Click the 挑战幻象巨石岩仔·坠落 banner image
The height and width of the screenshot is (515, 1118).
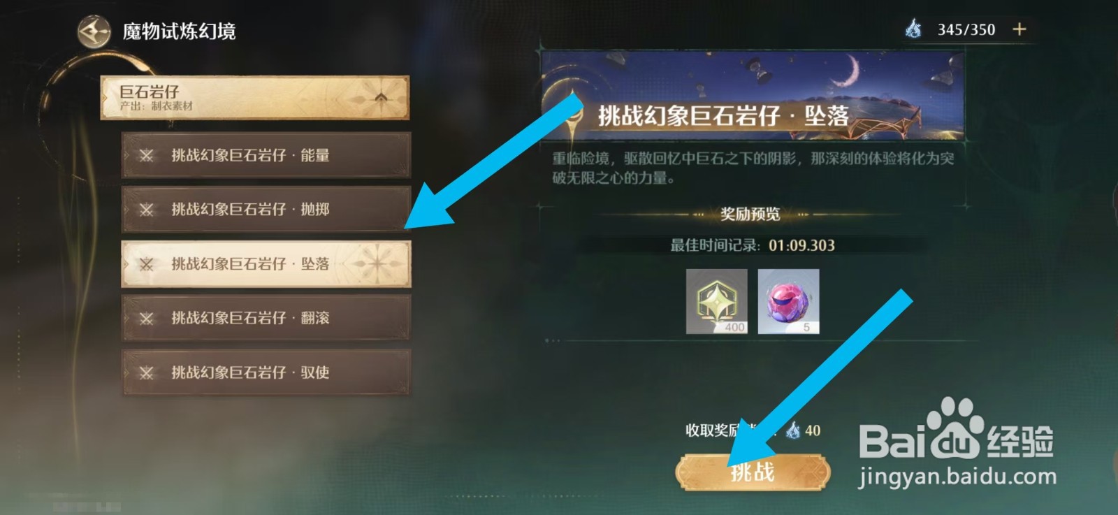point(753,95)
